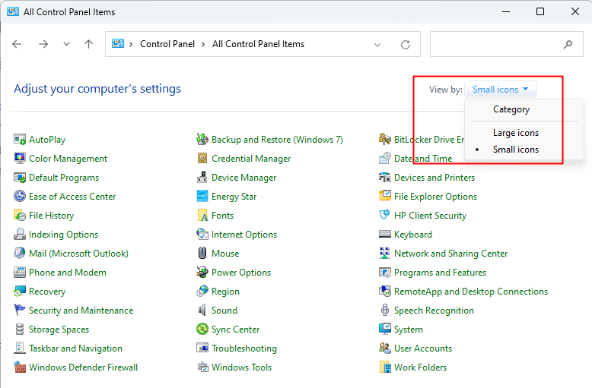Open the Color Management icon

[x=20, y=158]
